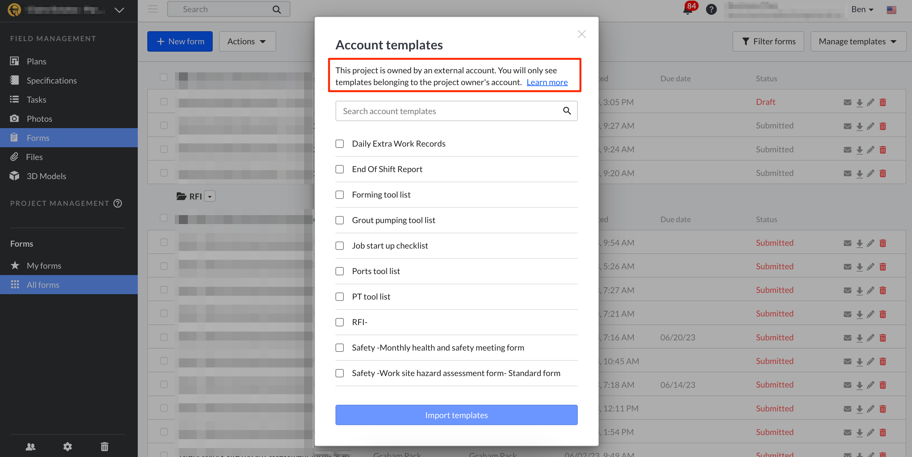Viewport: 912px width, 457px height.
Task: Open the Ben user menu
Action: tap(862, 10)
